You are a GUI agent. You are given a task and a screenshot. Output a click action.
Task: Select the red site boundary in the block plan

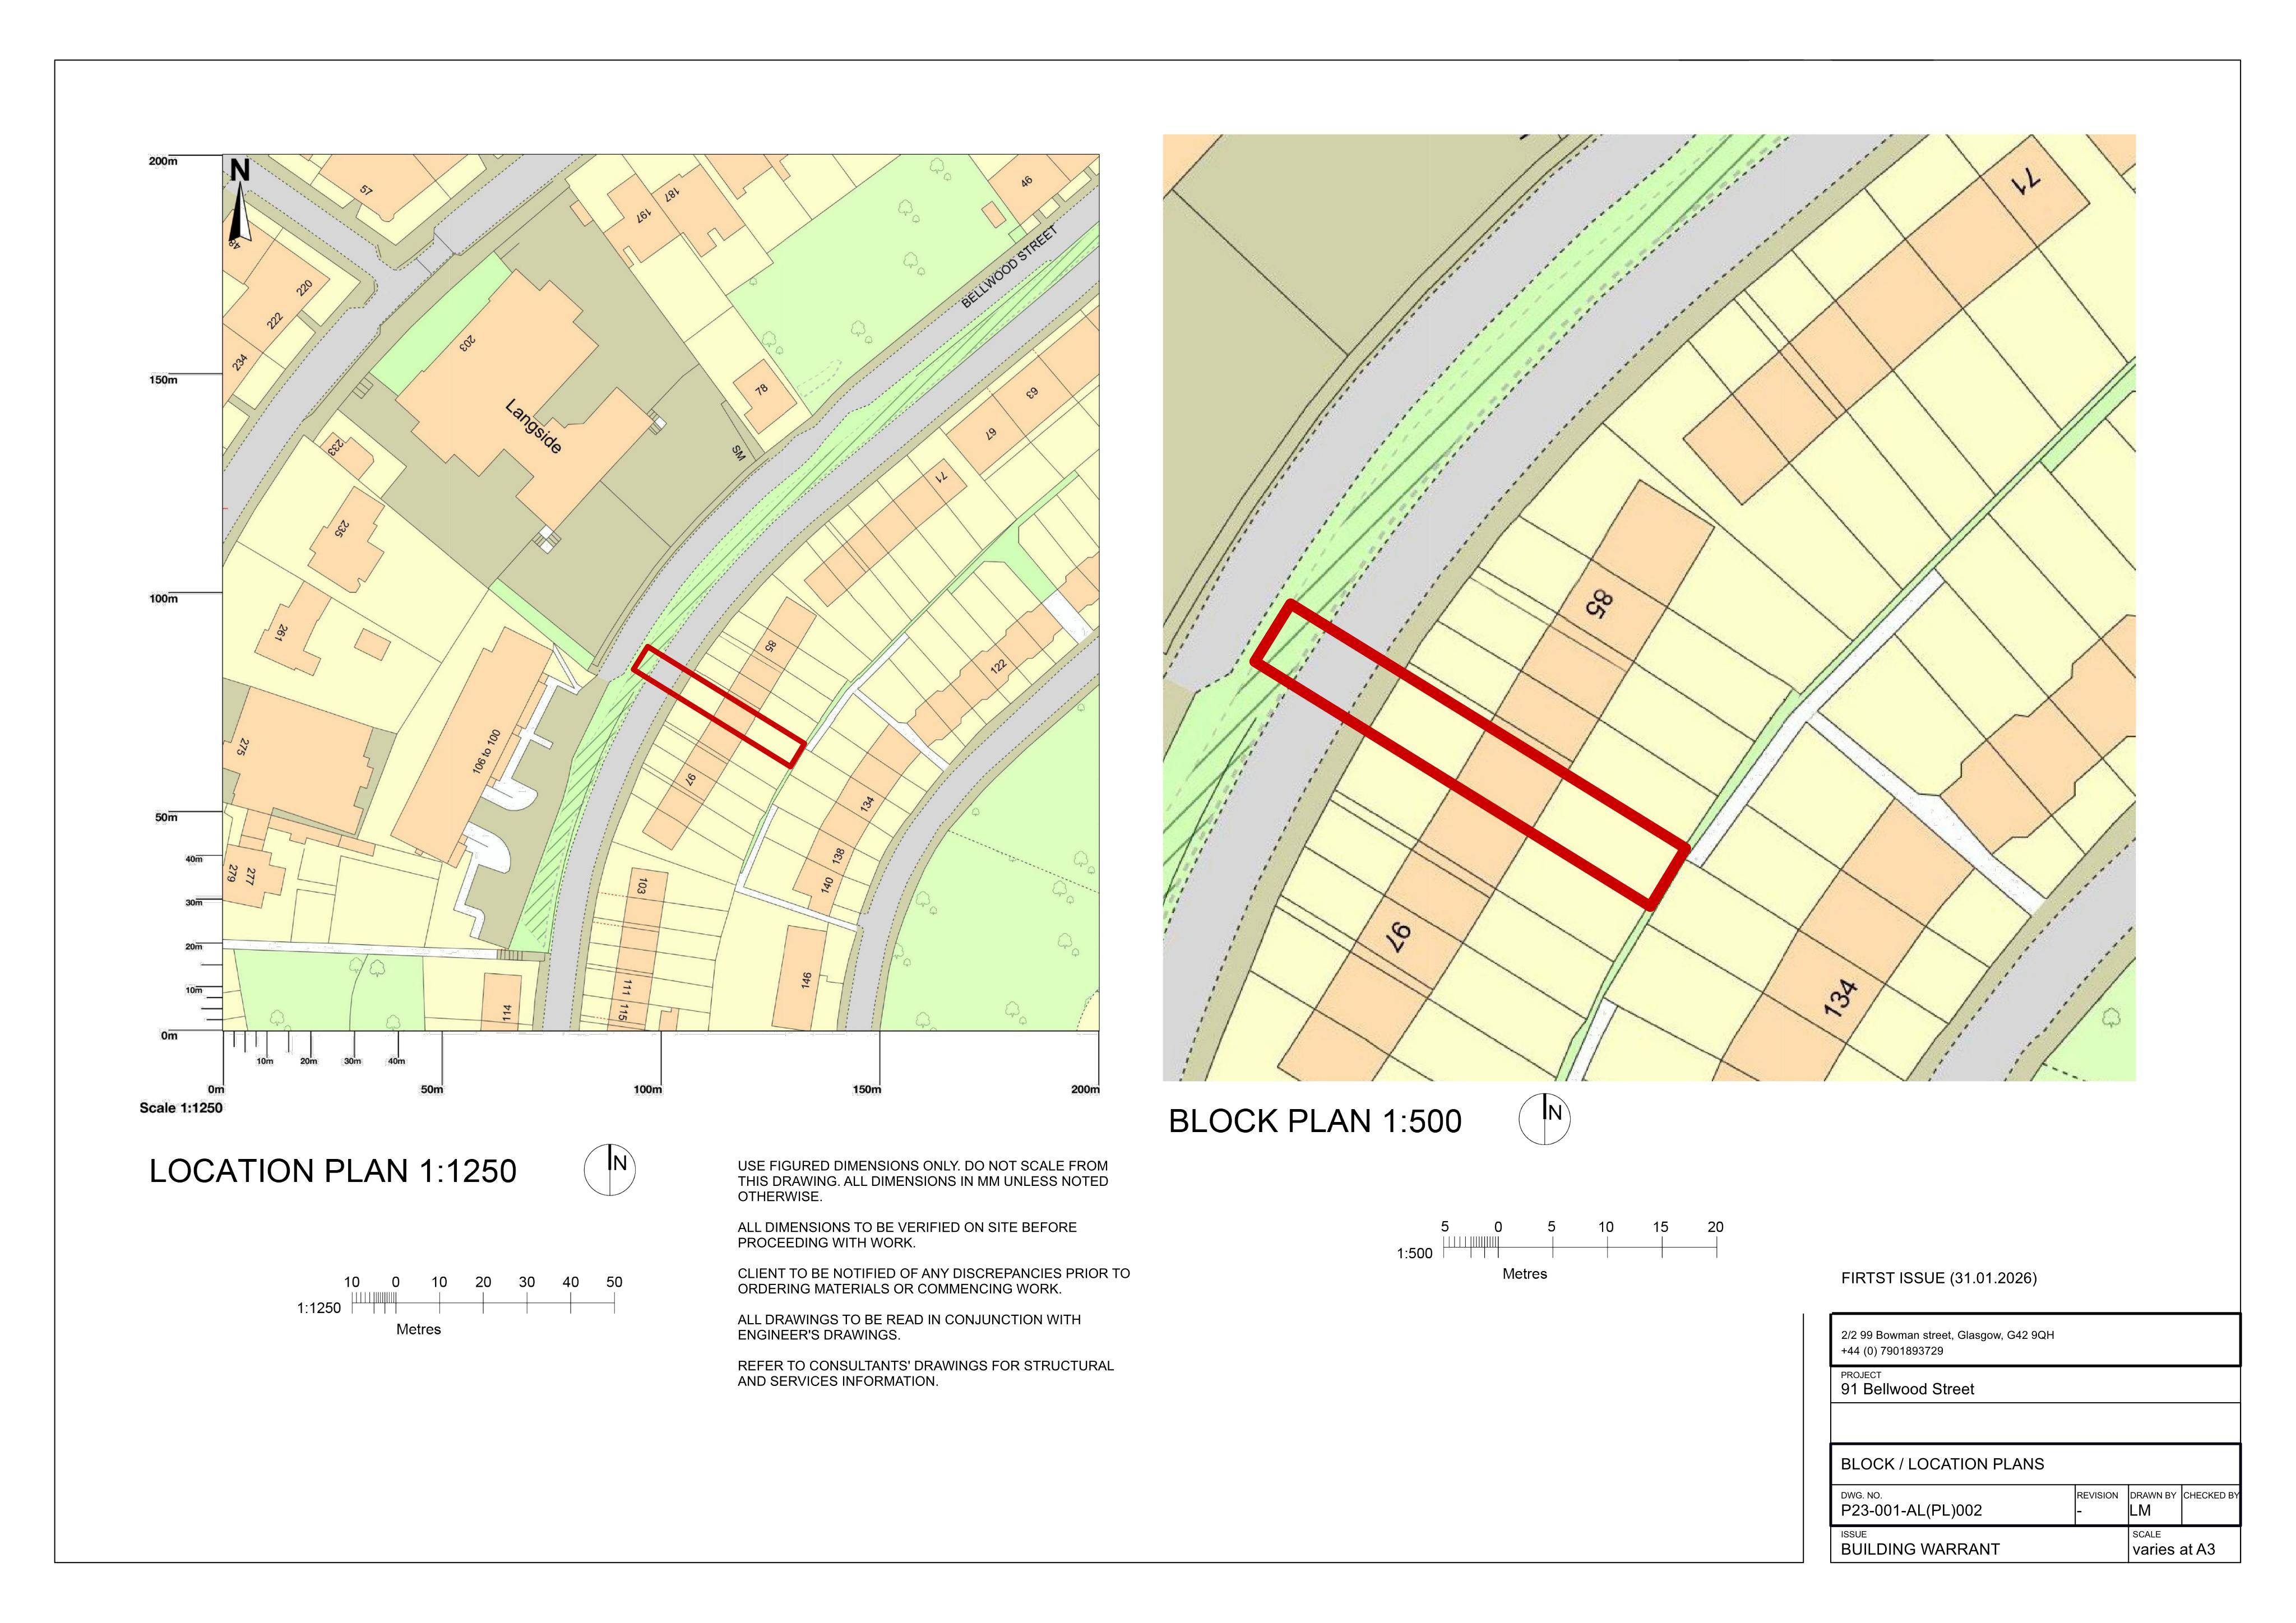click(x=1471, y=755)
